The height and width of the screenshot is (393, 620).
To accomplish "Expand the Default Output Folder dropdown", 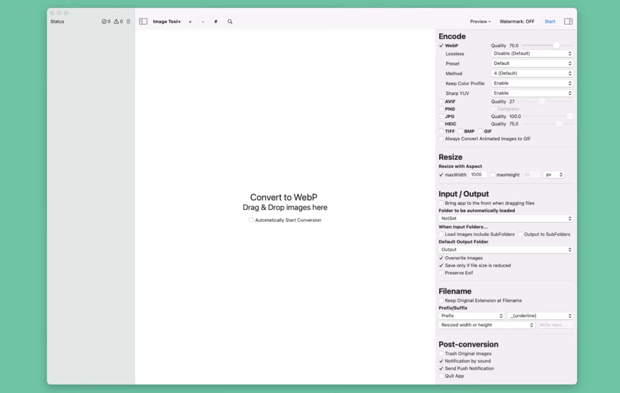I will point(506,250).
